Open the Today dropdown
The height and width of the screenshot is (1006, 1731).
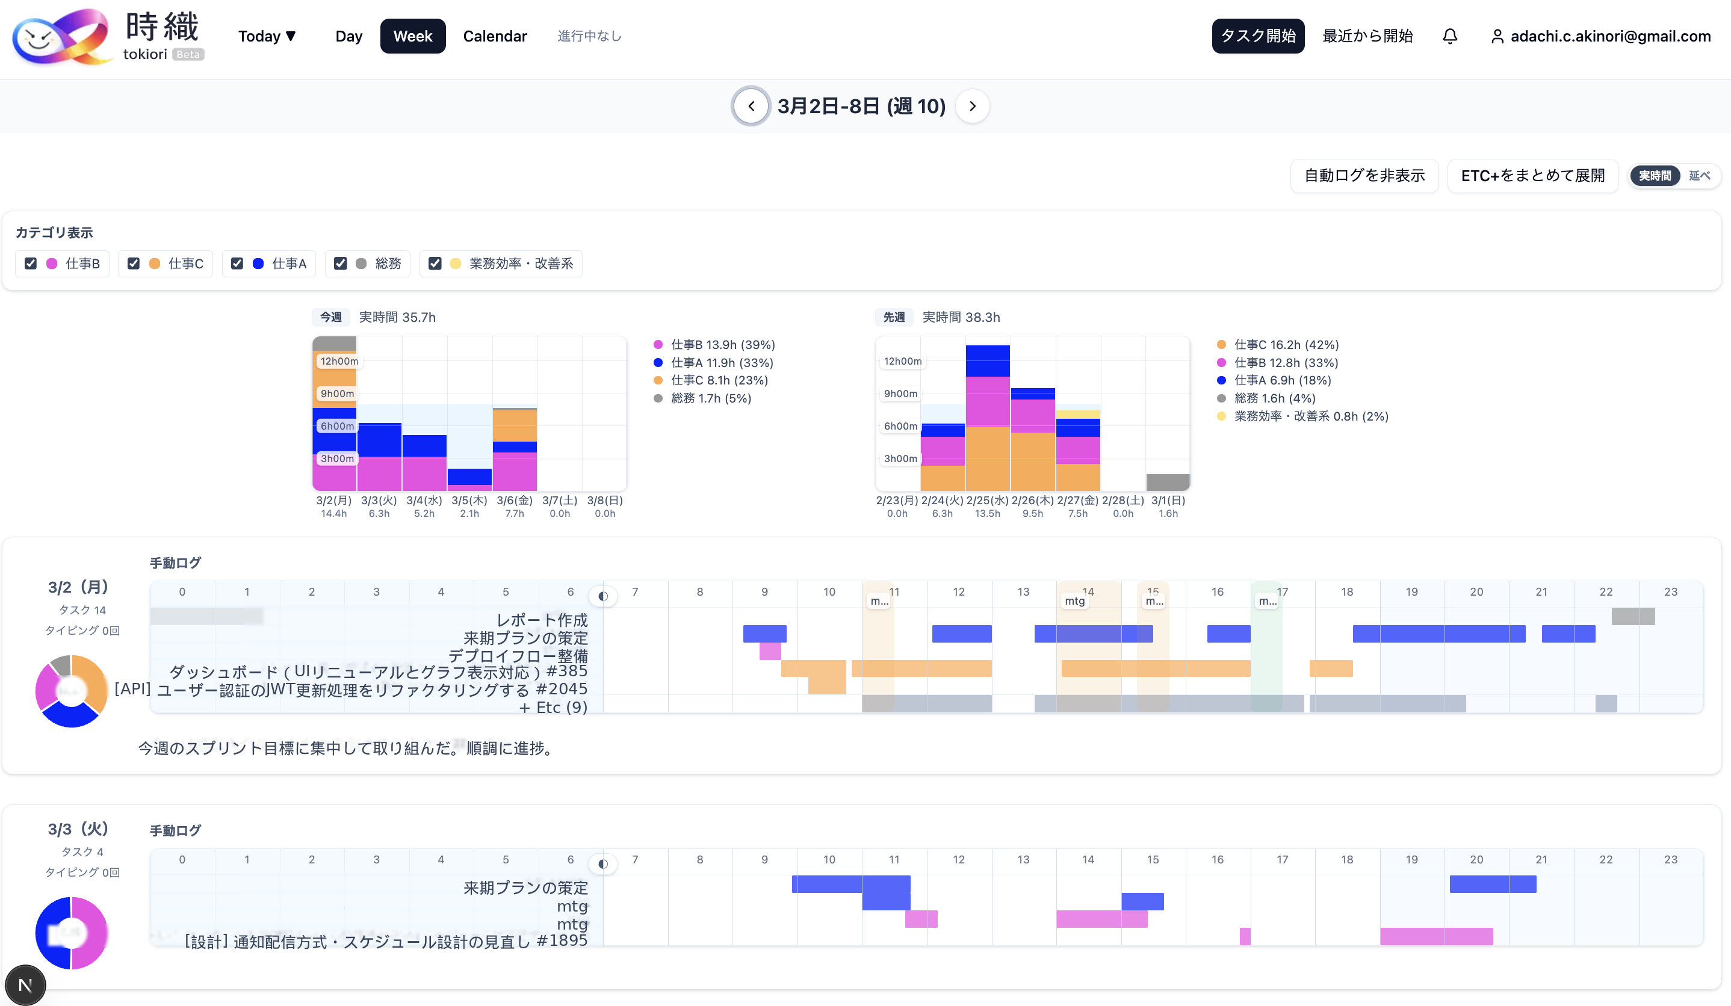click(x=267, y=36)
